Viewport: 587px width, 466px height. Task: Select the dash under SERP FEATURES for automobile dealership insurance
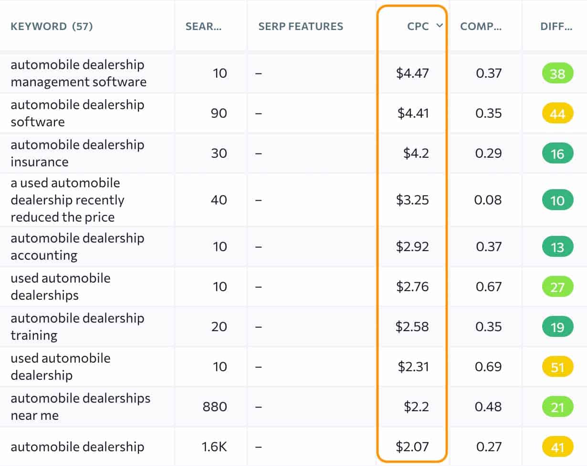click(258, 153)
